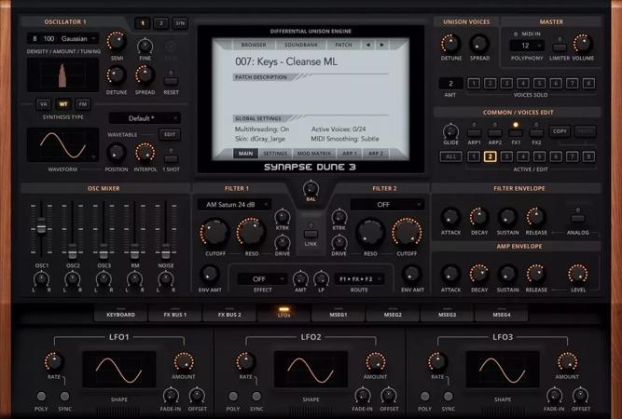The image size is (622, 419).
Task: Click the GLIDE knob
Action: tap(450, 132)
